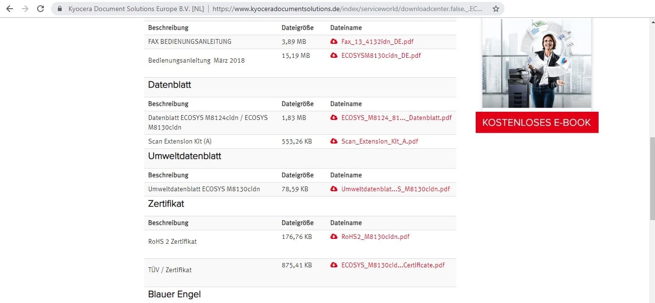The image size is (655, 303).
Task: Click the download cloud icon for ECOSYSM8130cidn_DE.pdf
Action: 334,56
